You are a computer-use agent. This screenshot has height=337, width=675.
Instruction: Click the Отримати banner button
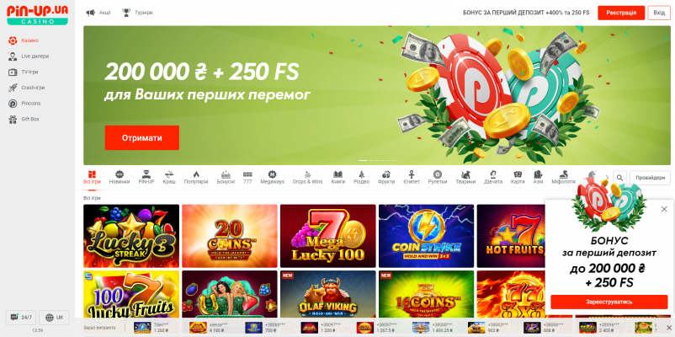[142, 138]
